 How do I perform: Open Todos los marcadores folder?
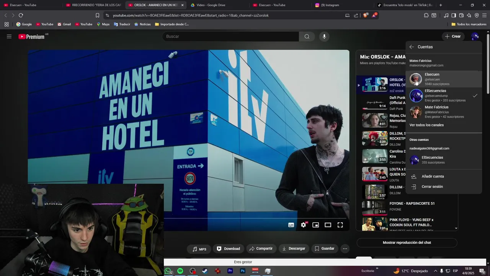pos(469,24)
